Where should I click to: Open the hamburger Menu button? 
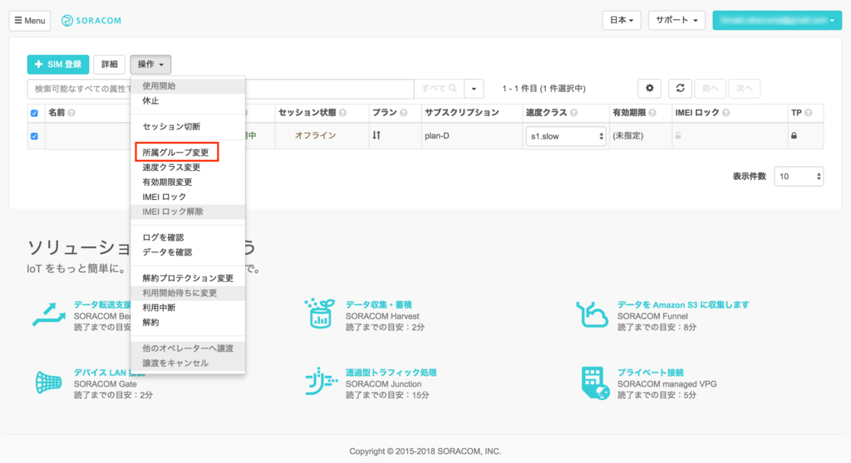click(30, 21)
